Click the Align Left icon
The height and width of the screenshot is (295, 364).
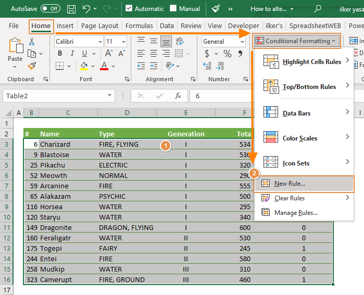coord(141,54)
